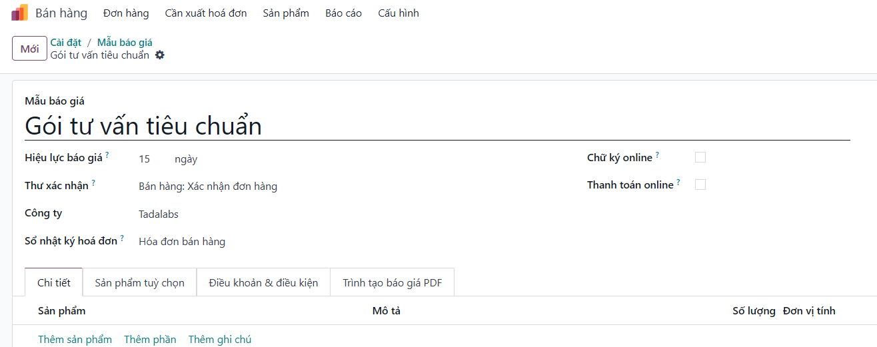The image size is (877, 347).
Task: Click help icon beside Sổ nhật ký hoá đơn
Action: click(x=122, y=238)
